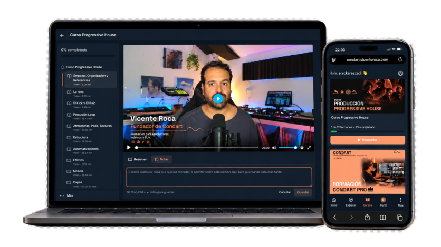The image size is (441, 247).
Task: Go to Inicio in phone navigation
Action: [x=334, y=202]
